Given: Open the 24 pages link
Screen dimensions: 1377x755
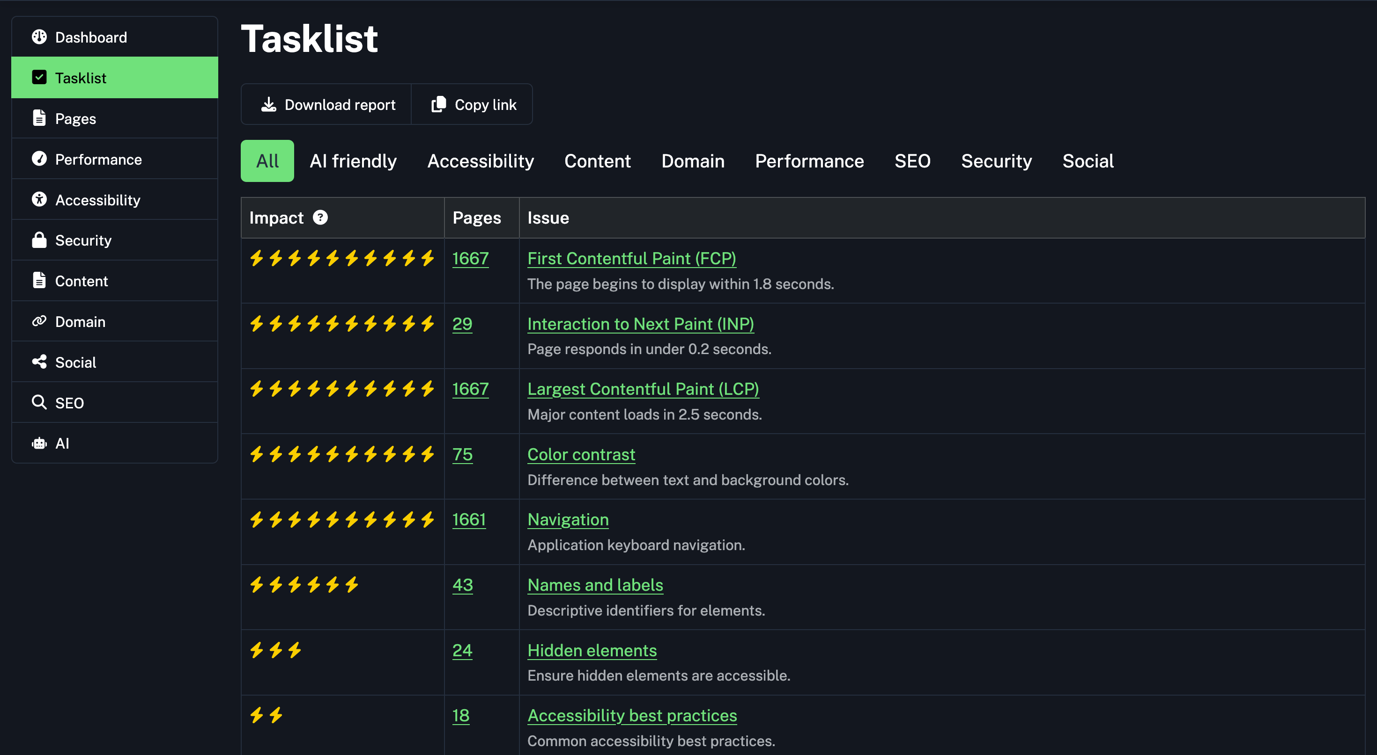Looking at the screenshot, I should (462, 650).
